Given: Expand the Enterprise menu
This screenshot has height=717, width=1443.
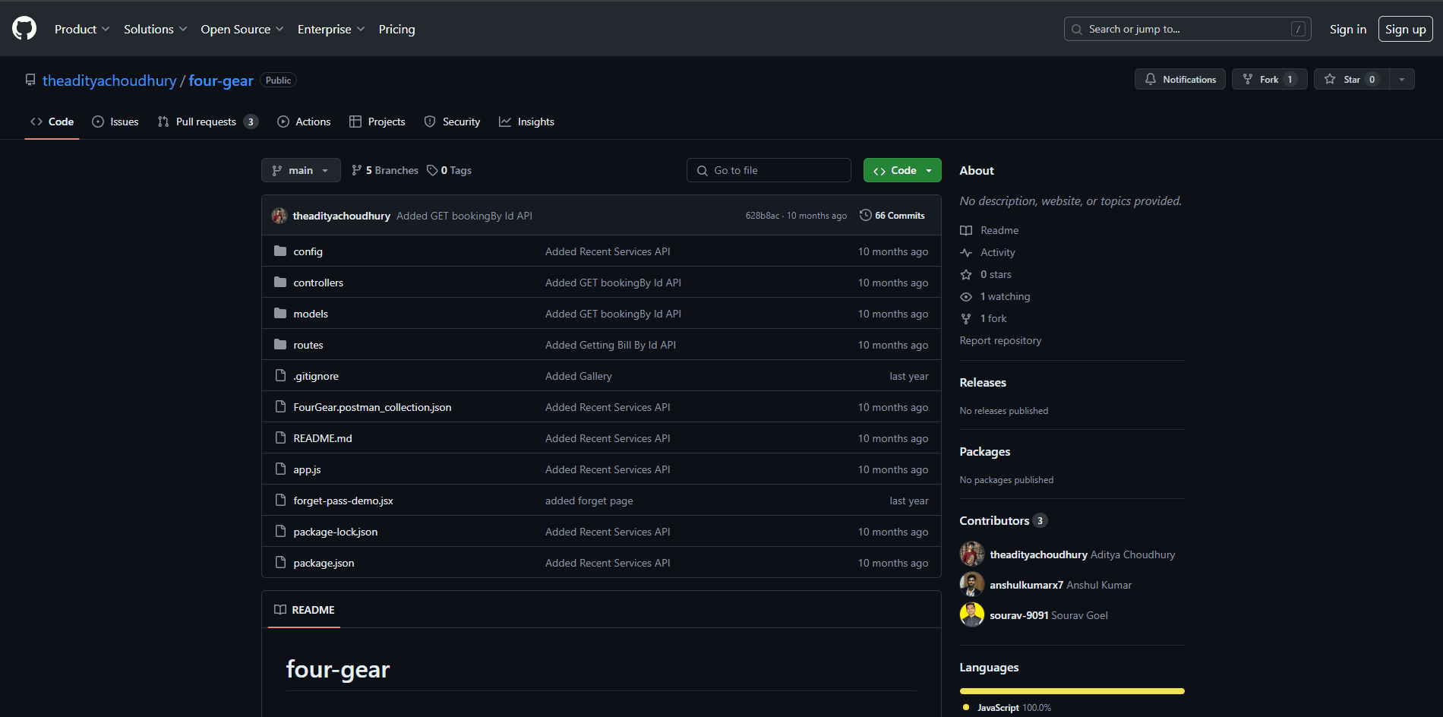Looking at the screenshot, I should [331, 29].
